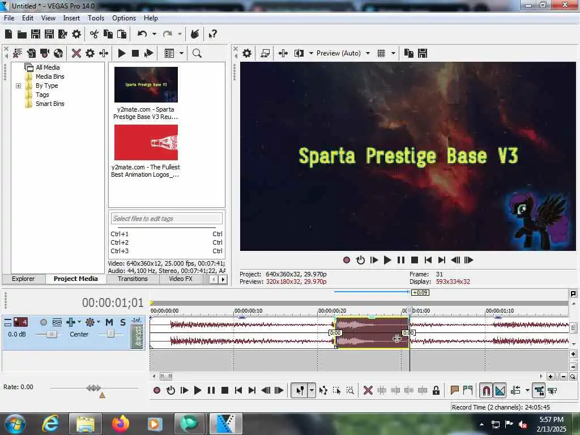Click Preview on External Monitor icon
The height and width of the screenshot is (435, 580).
[x=265, y=53]
